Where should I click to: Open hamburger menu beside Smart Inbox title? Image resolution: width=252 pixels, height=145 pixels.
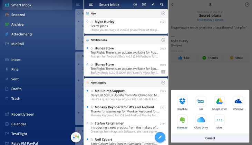(x=91, y=4)
